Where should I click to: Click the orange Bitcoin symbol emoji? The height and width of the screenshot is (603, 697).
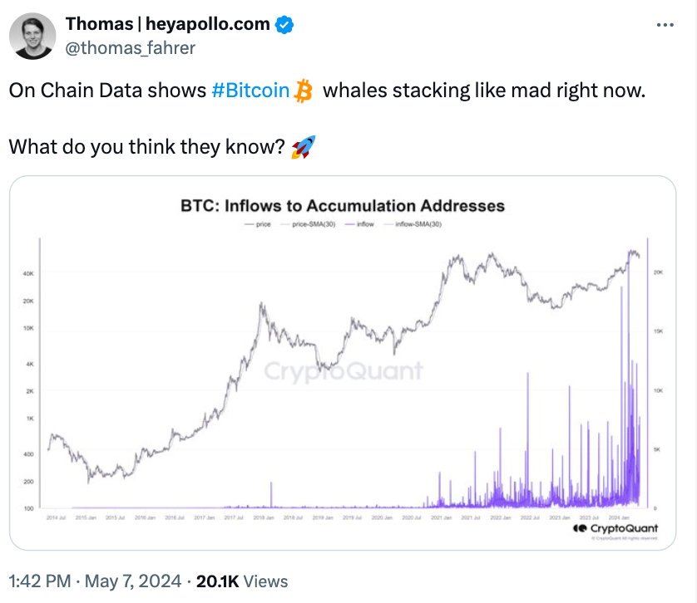[303, 91]
